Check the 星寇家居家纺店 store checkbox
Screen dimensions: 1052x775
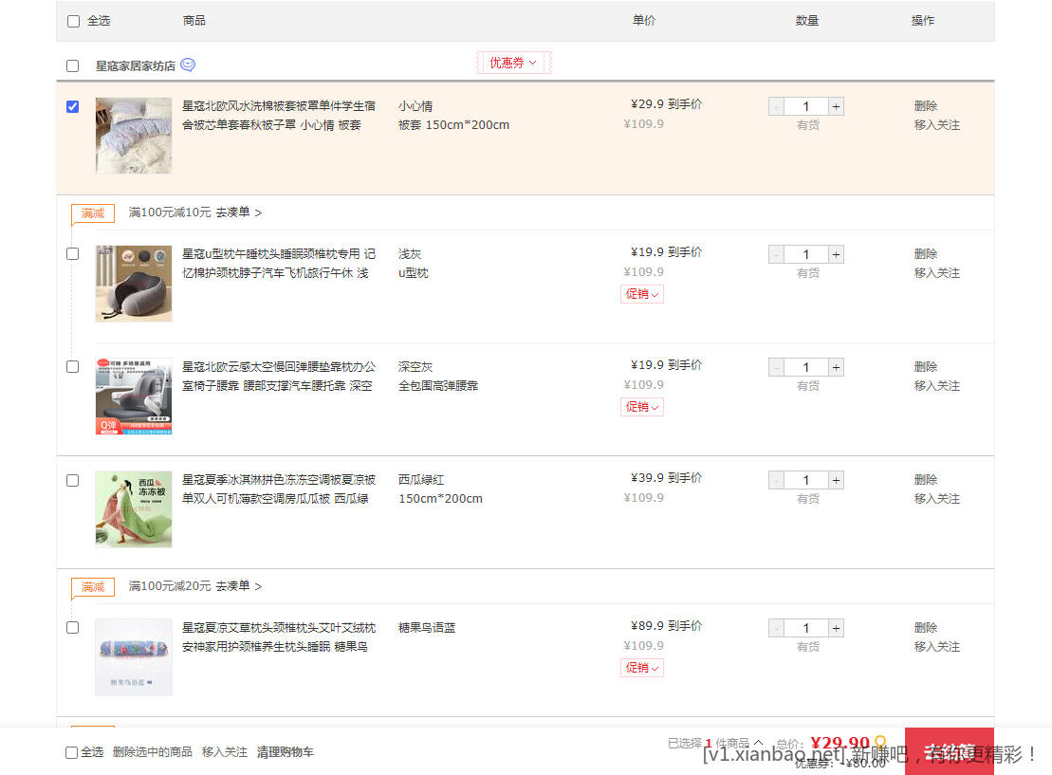point(72,65)
